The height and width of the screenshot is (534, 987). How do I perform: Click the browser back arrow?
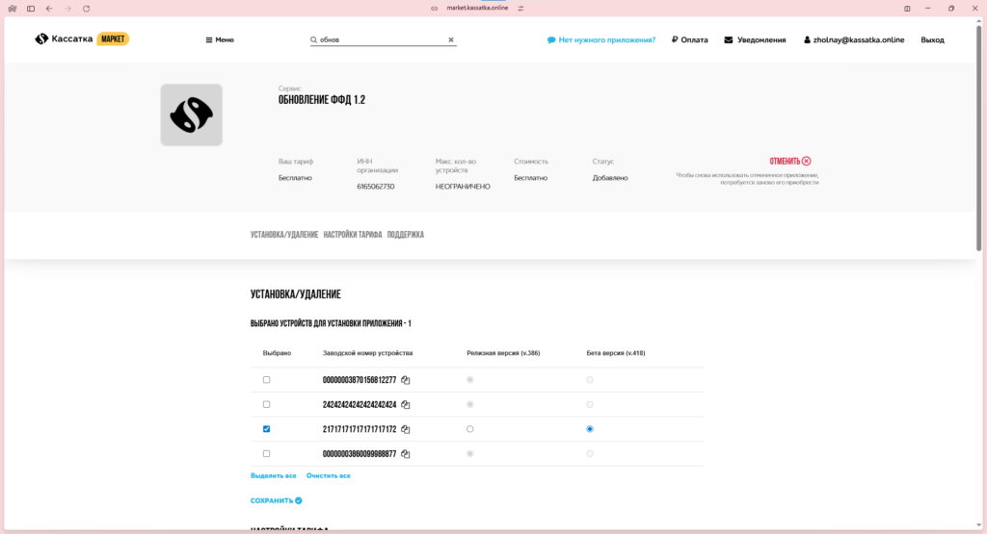coord(49,9)
